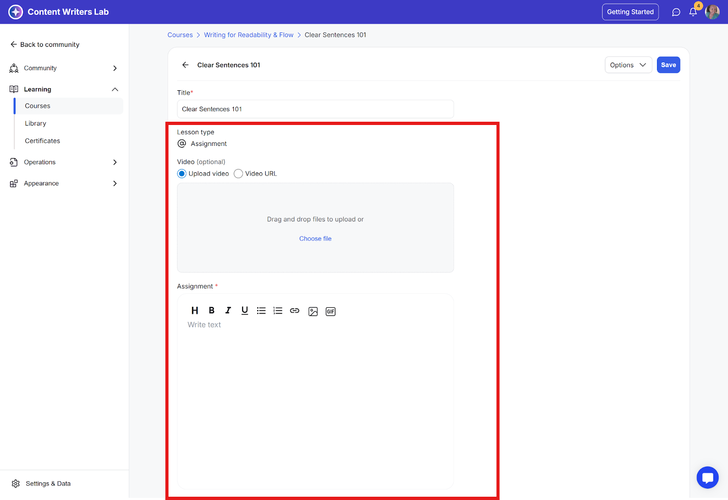Click the Content Writers Lab logo icon
This screenshot has width=728, height=500.
[15, 12]
